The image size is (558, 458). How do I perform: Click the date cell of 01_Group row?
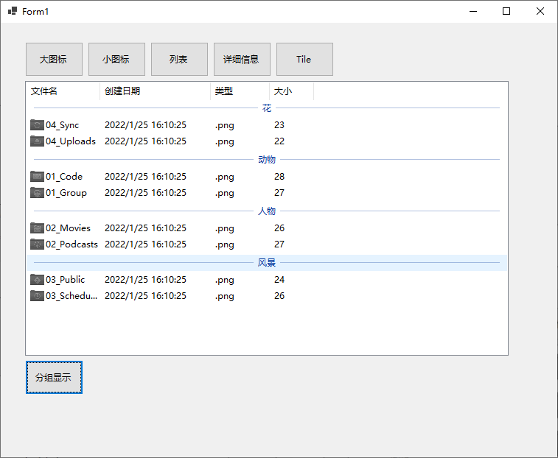pyautogui.click(x=145, y=193)
